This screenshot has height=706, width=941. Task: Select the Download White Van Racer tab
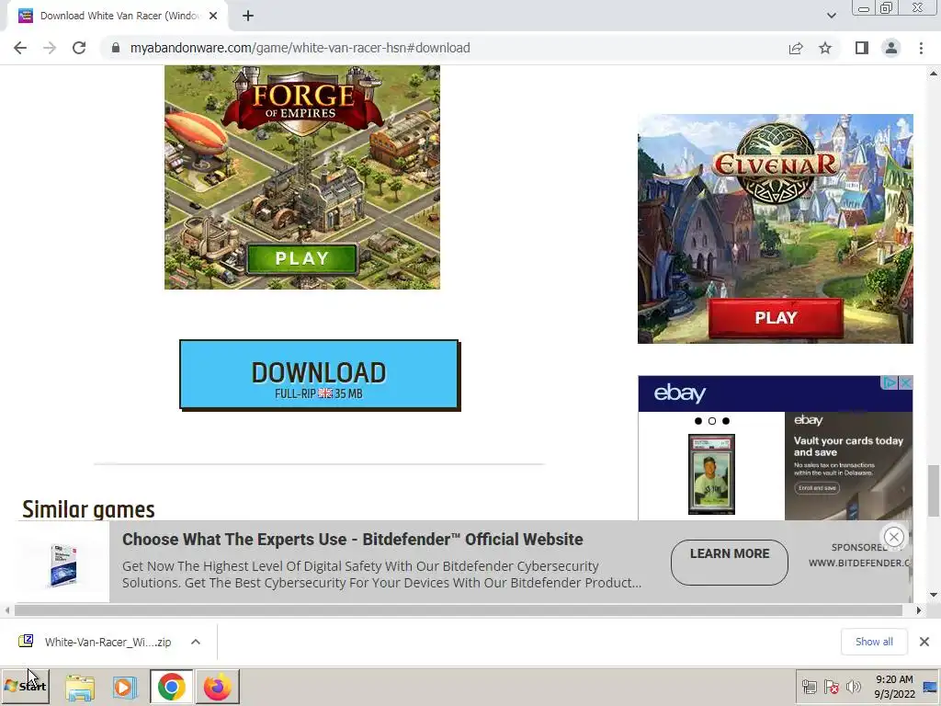(x=118, y=17)
